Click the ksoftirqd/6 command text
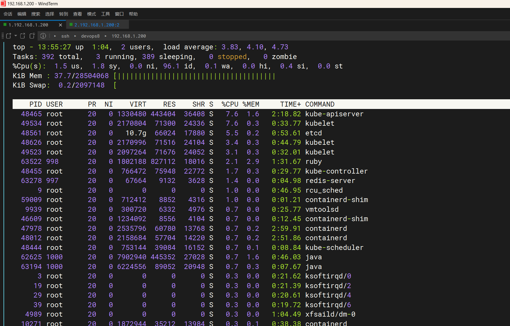 point(328,305)
